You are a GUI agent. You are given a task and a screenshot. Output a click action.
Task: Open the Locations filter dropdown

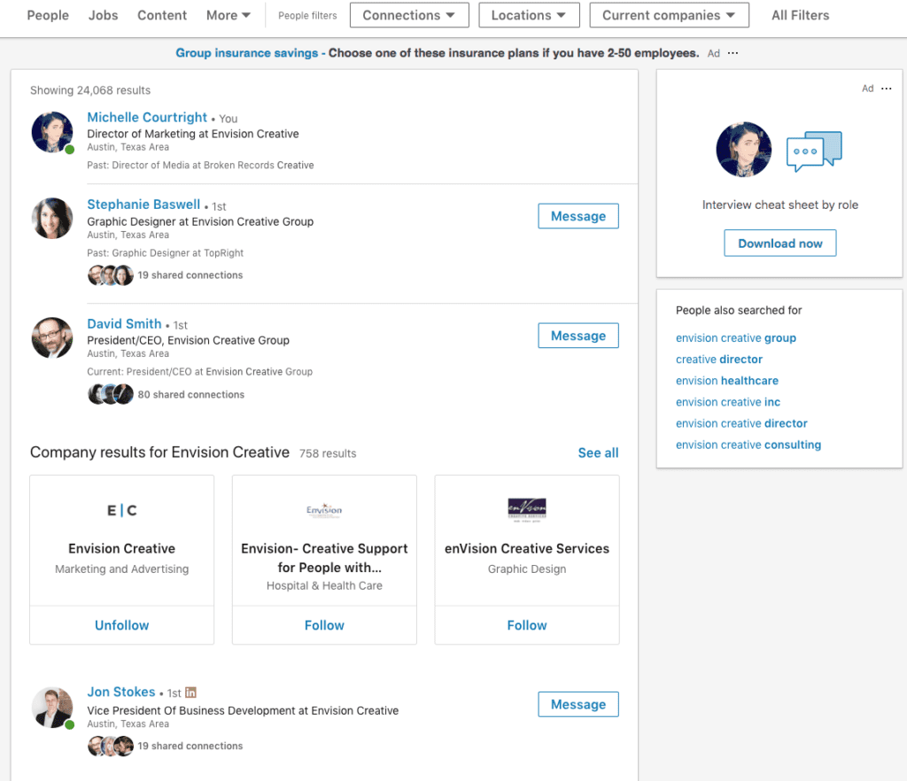click(x=529, y=15)
